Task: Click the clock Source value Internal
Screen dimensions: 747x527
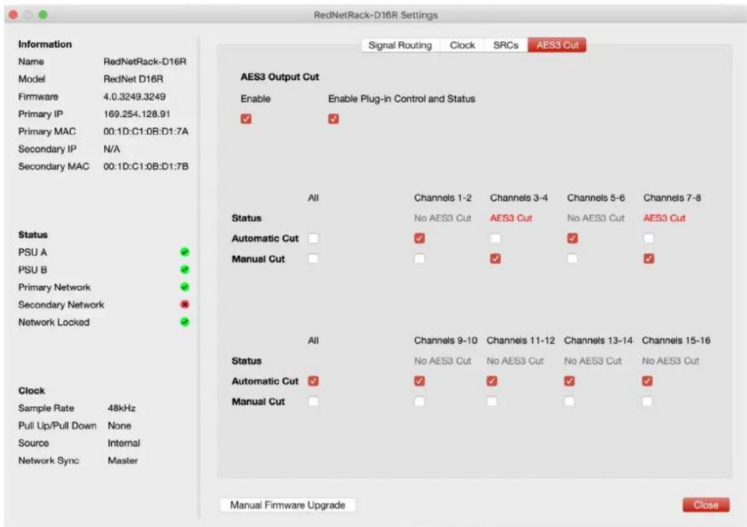Action: 124,444
